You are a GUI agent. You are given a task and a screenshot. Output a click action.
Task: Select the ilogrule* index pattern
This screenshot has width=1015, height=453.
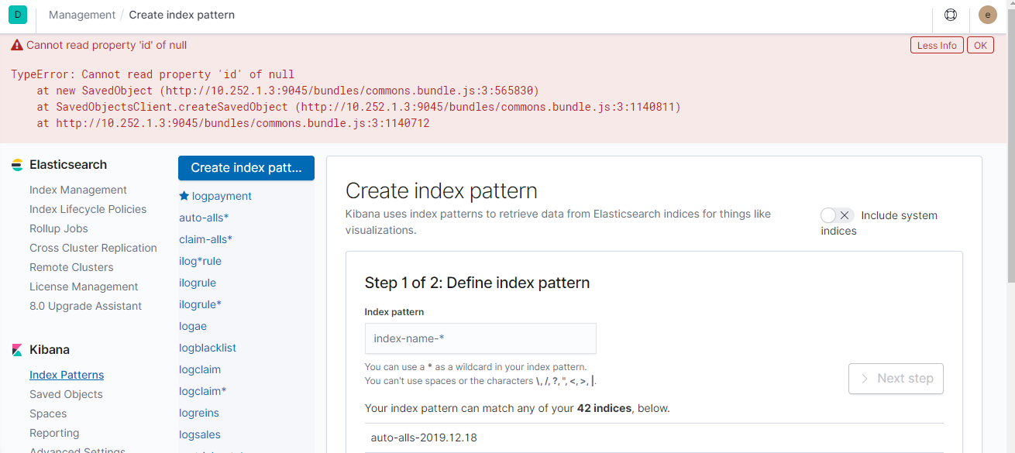point(200,304)
